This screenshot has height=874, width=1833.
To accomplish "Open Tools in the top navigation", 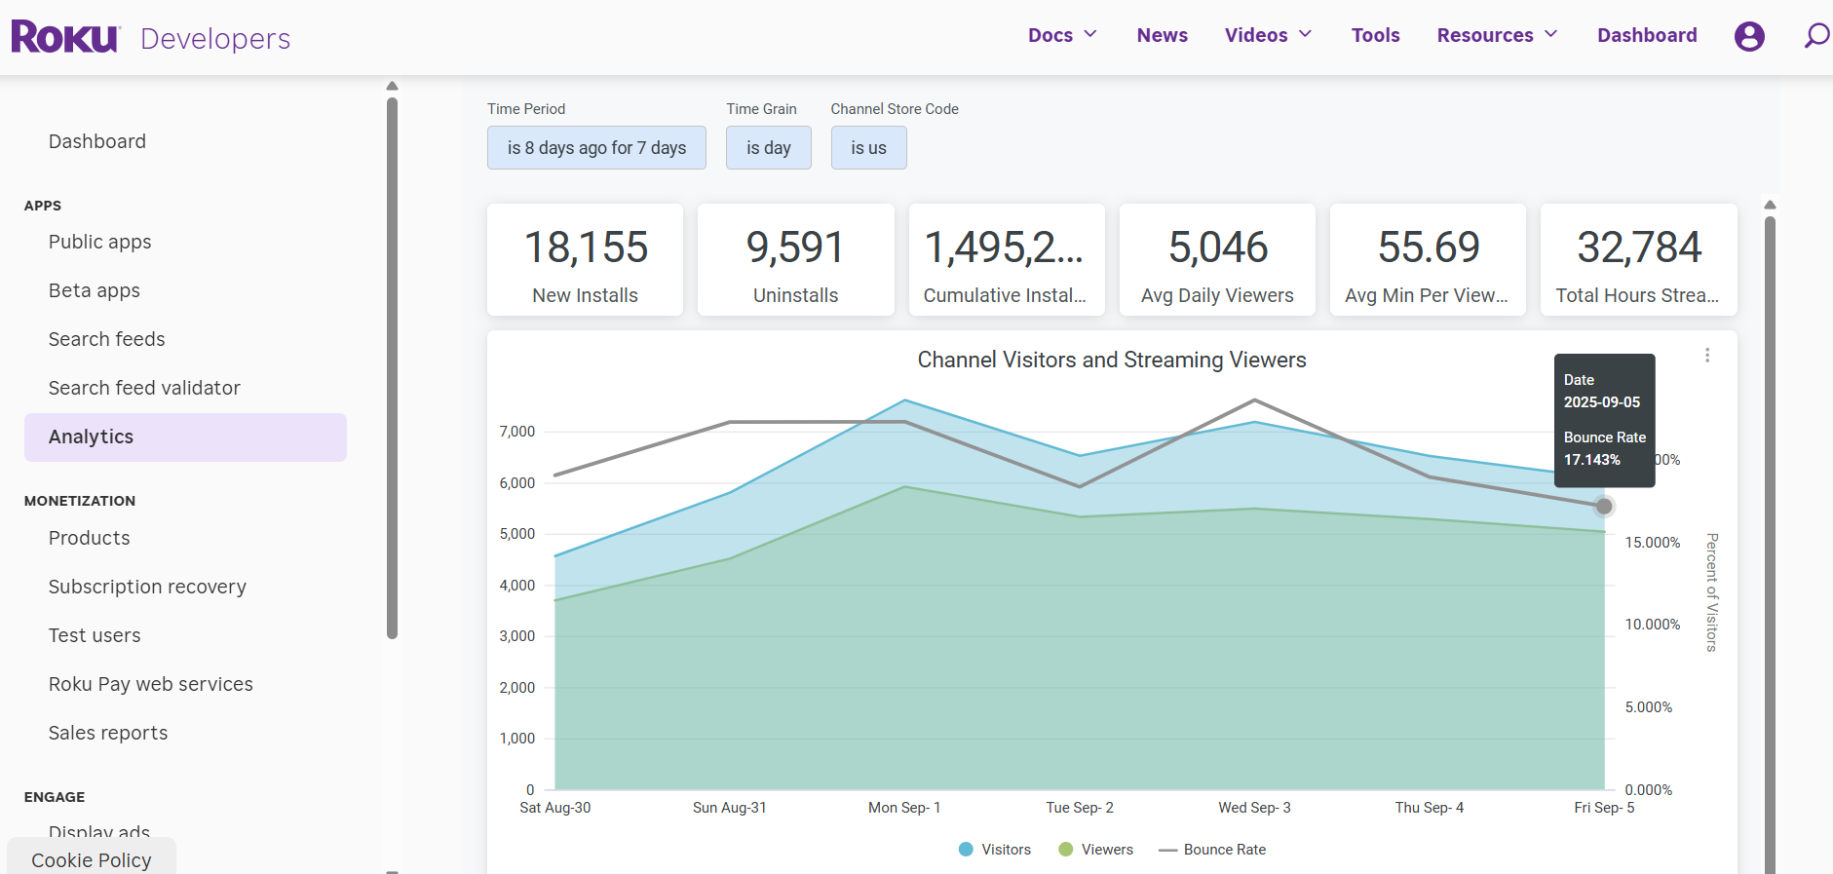I will (1375, 35).
